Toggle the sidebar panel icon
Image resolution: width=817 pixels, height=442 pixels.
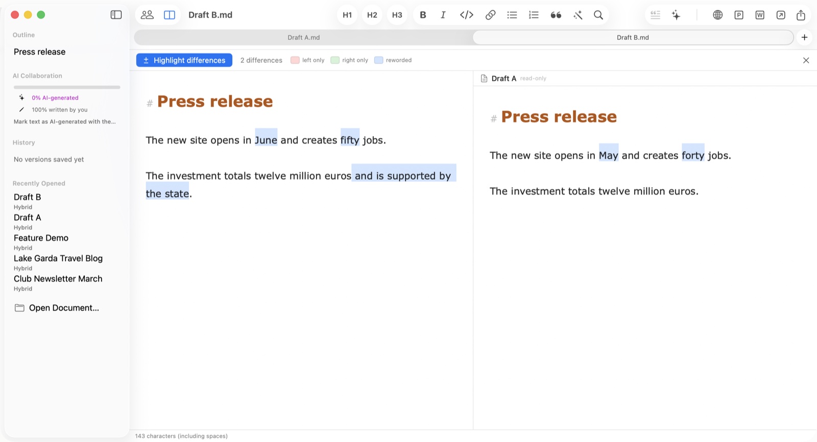[x=116, y=15]
